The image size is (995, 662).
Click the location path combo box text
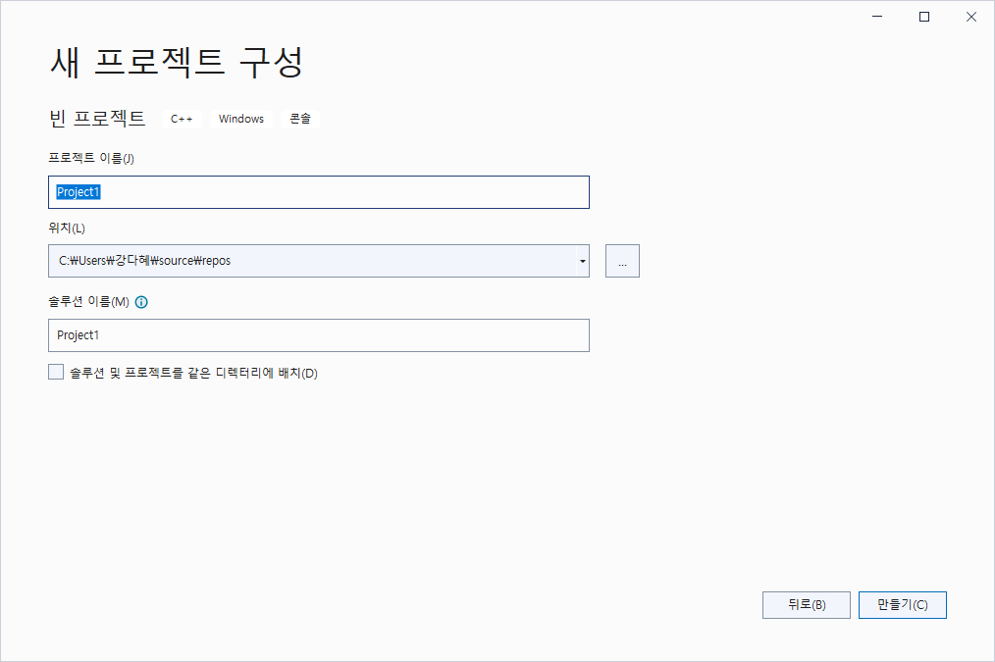click(x=144, y=261)
